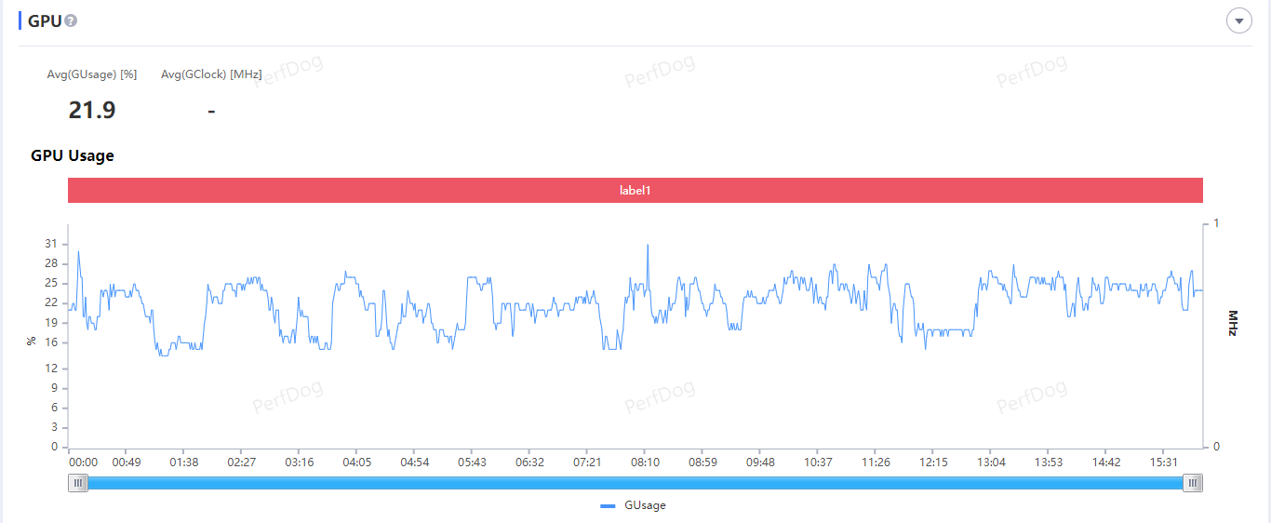This screenshot has height=523, width=1271.
Task: Click the left range slider handle
Action: (79, 483)
